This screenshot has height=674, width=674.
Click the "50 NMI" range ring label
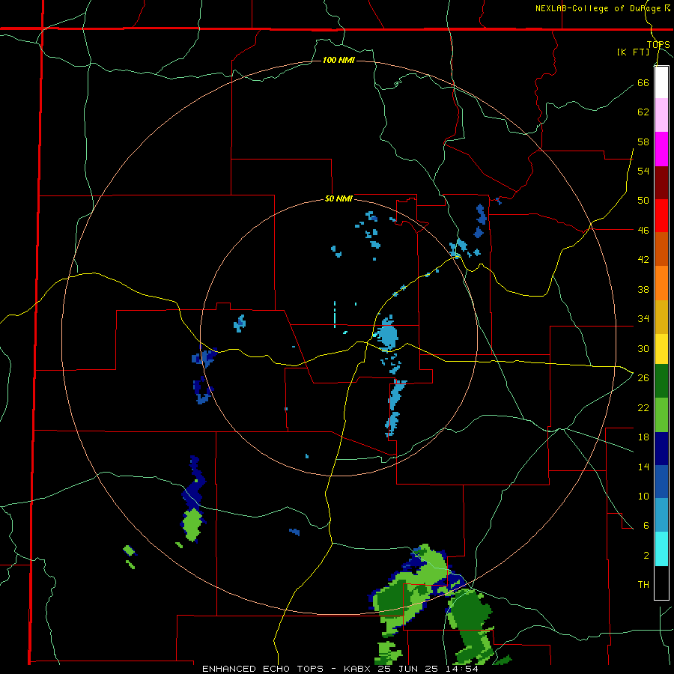pos(338,198)
